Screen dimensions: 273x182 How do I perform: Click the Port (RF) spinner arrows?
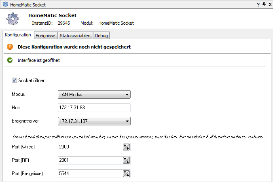126,160
